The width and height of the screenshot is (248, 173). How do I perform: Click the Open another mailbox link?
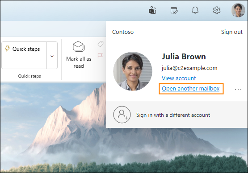tap(191, 89)
